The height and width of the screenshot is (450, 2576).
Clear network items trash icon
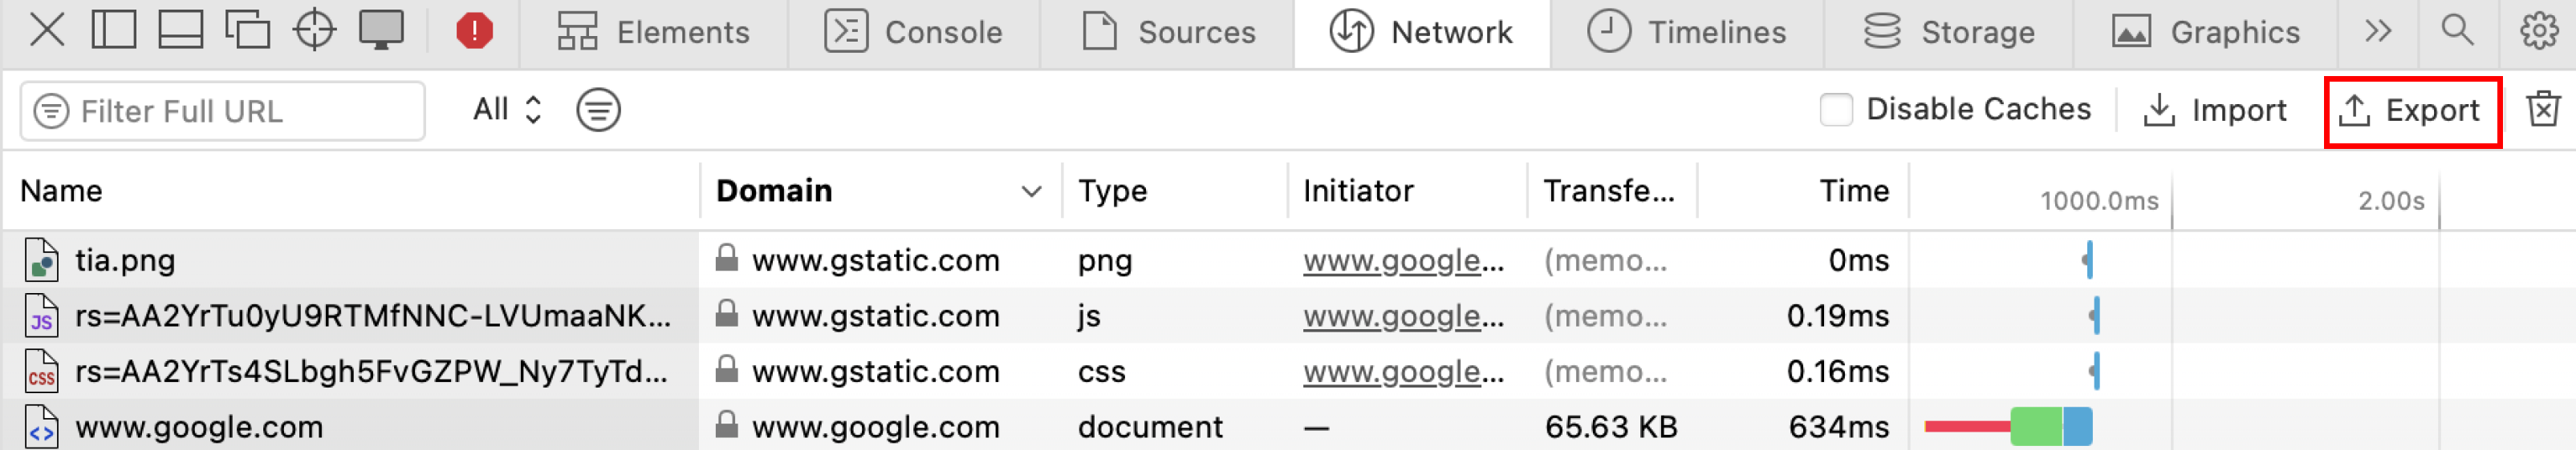click(2543, 109)
